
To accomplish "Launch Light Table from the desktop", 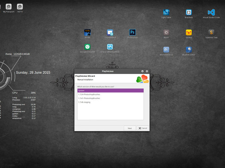I will coord(166,12).
